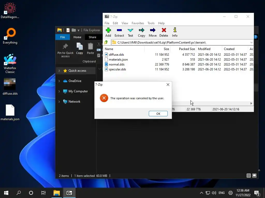265x198 pixels.
Task: Open the Edit menu in 7-Zip
Action: click(x=115, y=23)
